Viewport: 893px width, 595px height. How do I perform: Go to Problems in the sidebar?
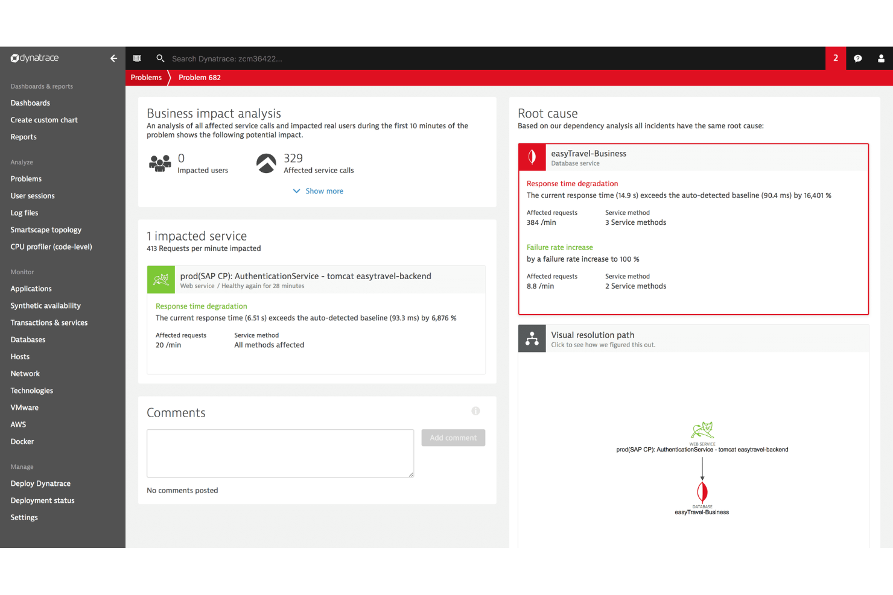pos(26,179)
